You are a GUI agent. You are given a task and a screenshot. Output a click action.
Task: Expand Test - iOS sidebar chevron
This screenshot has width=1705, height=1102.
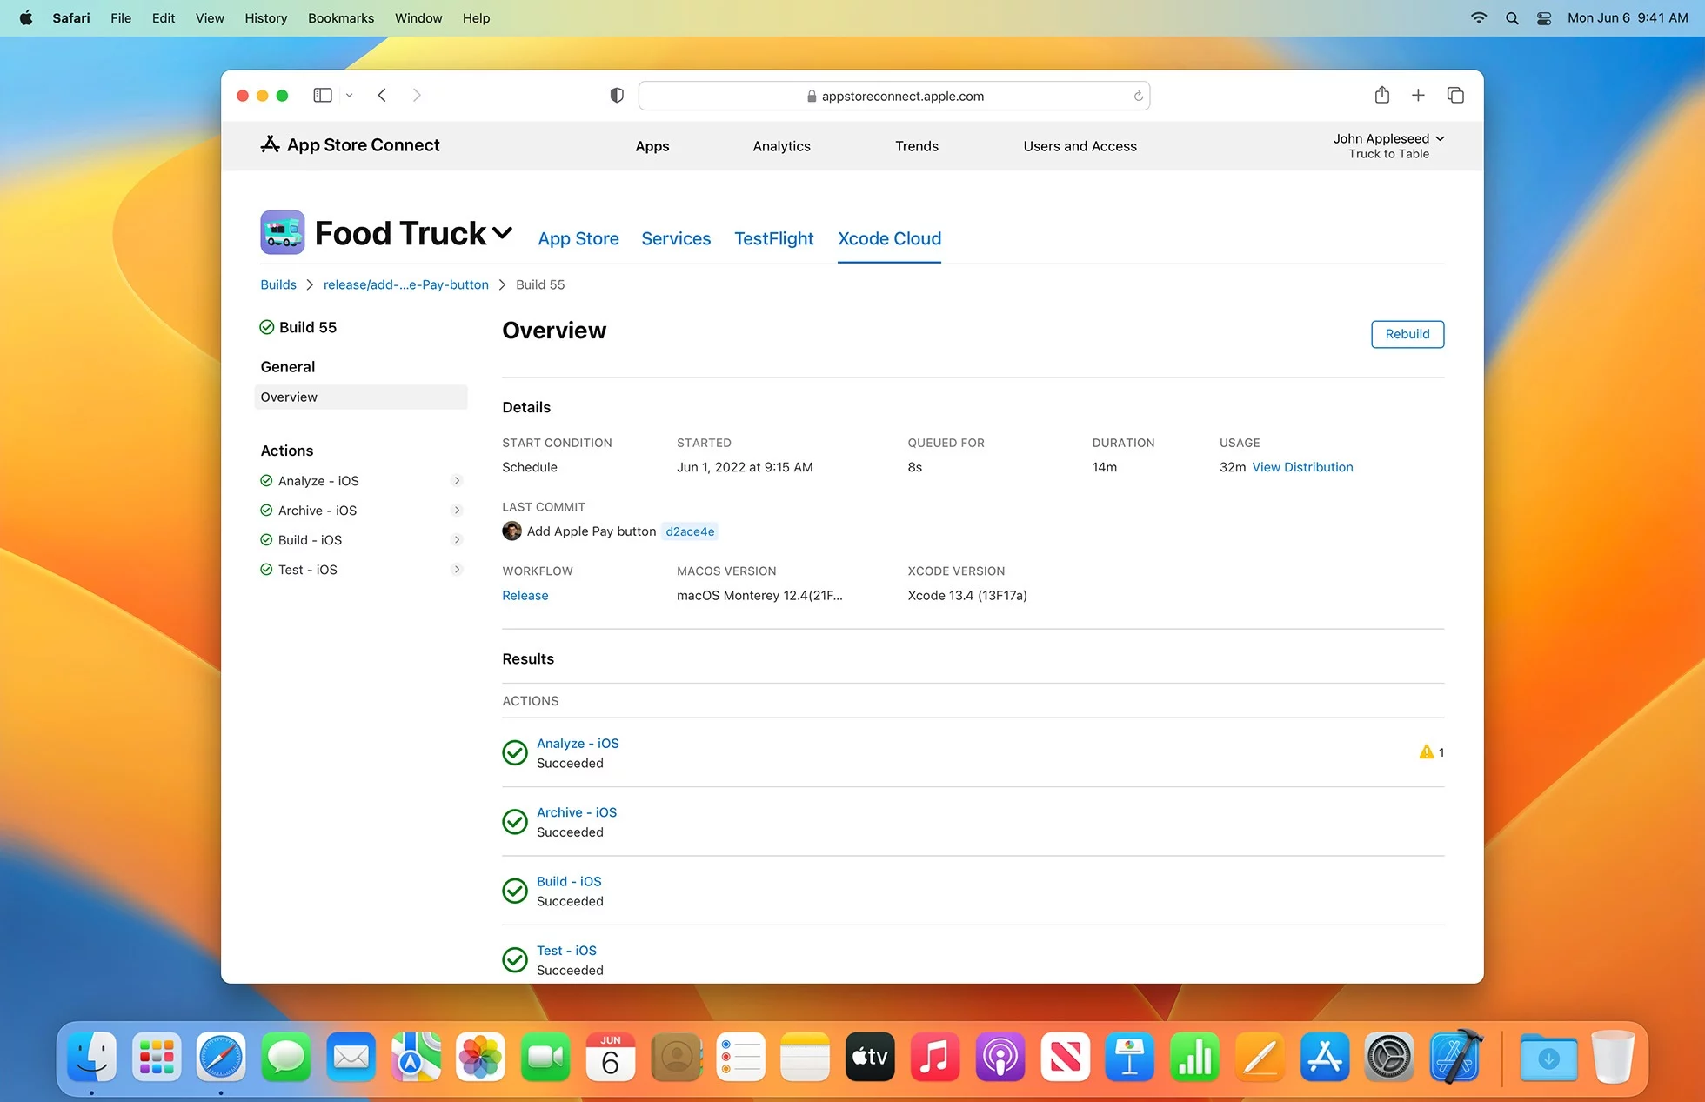click(x=457, y=569)
